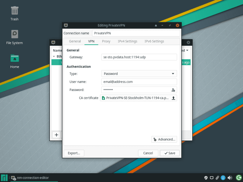Click the paperclip clipboard tray icon

217,178
